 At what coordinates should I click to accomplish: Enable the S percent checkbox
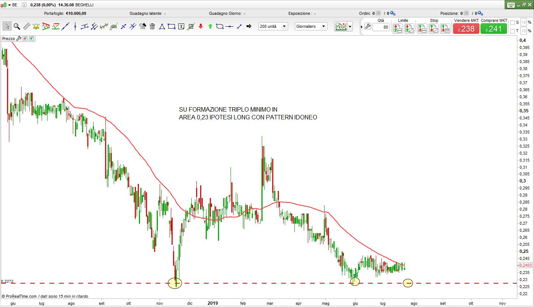[x=512, y=22]
